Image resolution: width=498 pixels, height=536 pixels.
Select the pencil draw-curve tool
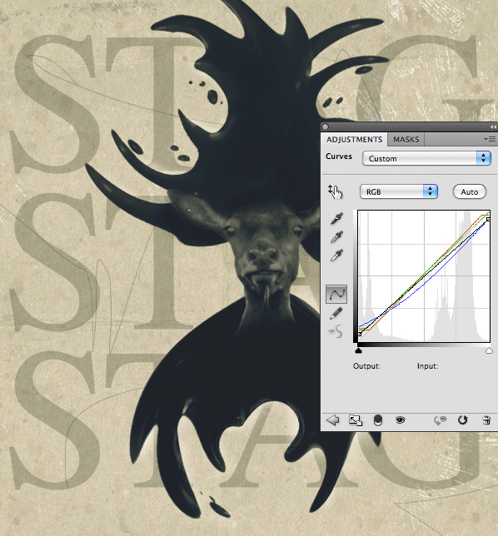(336, 313)
